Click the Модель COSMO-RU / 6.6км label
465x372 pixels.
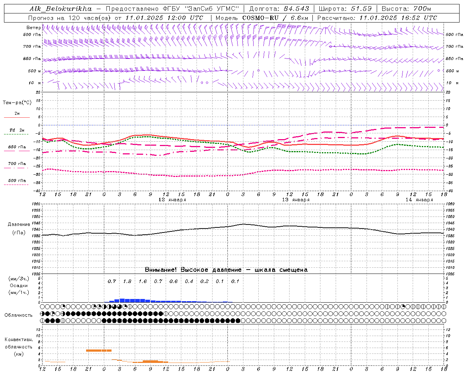262,18
